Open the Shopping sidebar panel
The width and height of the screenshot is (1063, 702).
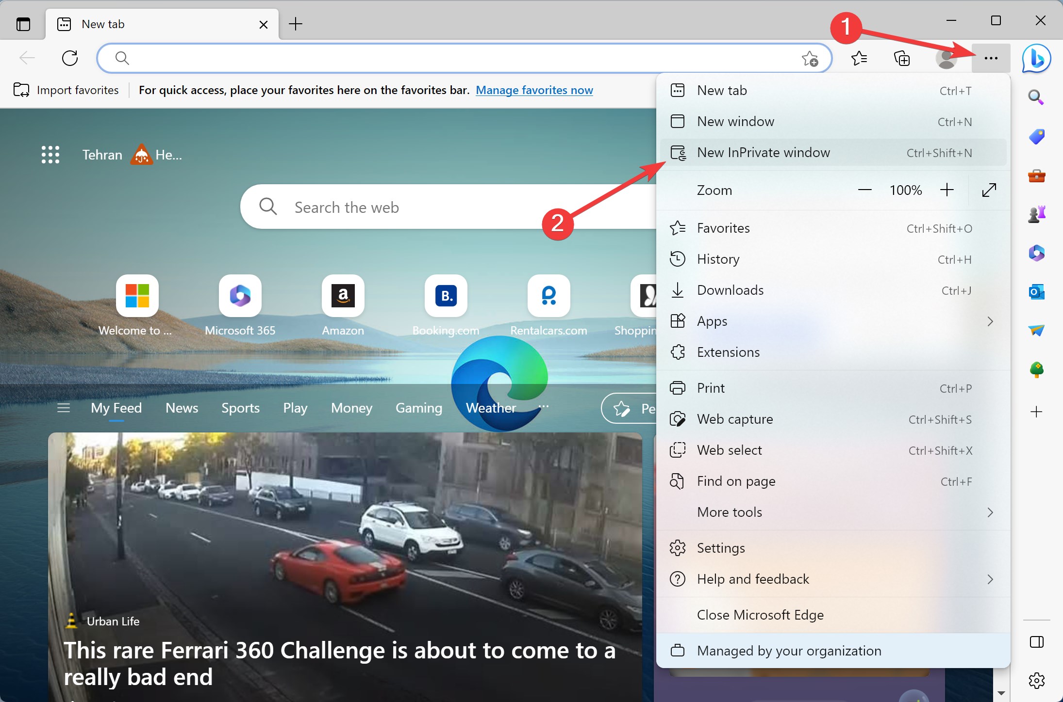pos(1036,136)
